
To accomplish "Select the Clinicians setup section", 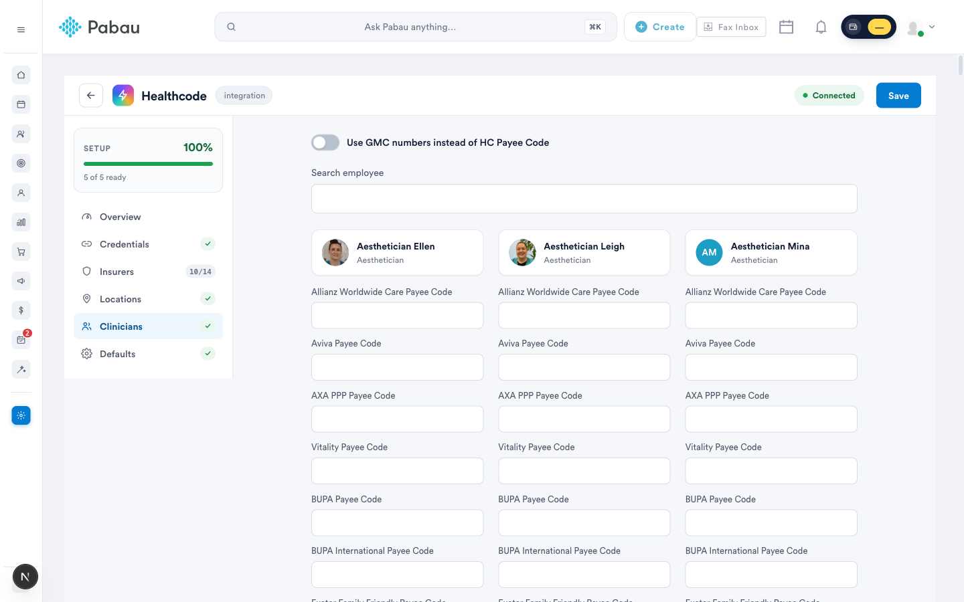I will point(148,326).
